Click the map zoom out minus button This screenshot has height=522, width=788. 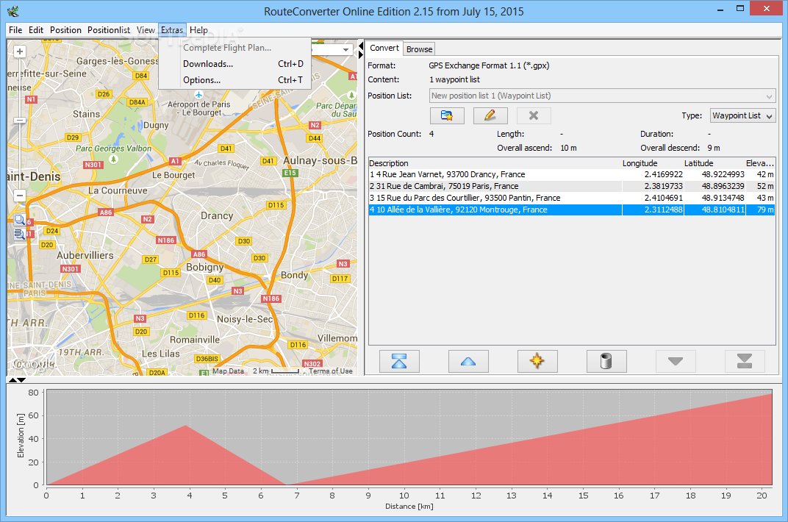click(20, 196)
